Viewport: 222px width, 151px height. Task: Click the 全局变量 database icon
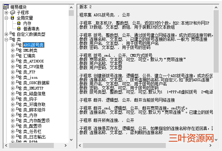click(13, 18)
